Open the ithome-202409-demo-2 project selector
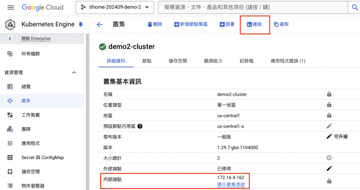The image size is (360, 190). 115,7
